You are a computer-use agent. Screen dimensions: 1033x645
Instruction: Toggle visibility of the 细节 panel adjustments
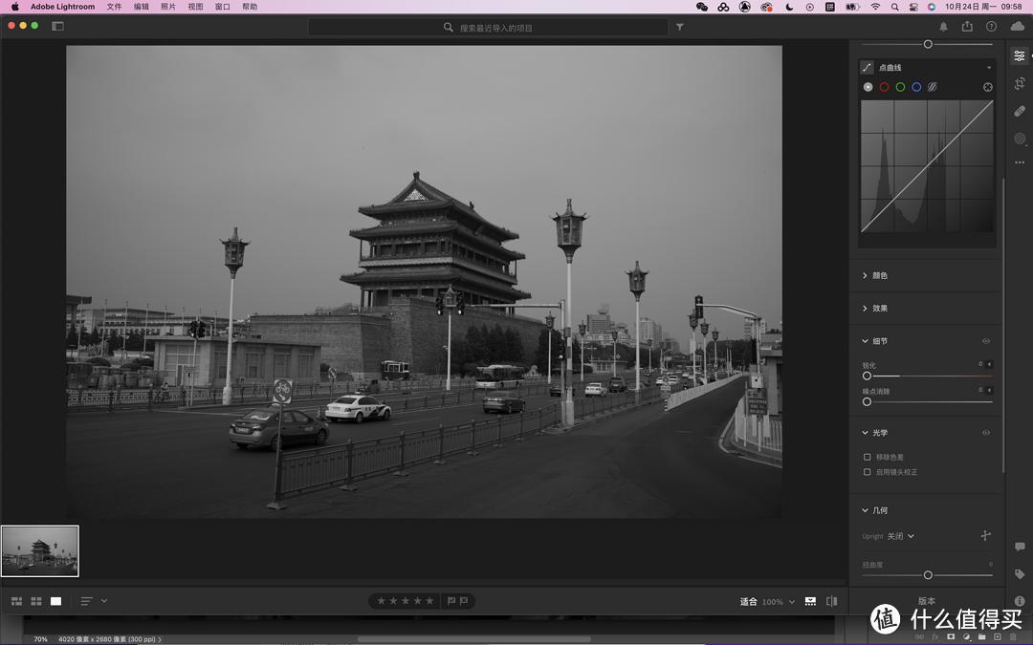[984, 341]
